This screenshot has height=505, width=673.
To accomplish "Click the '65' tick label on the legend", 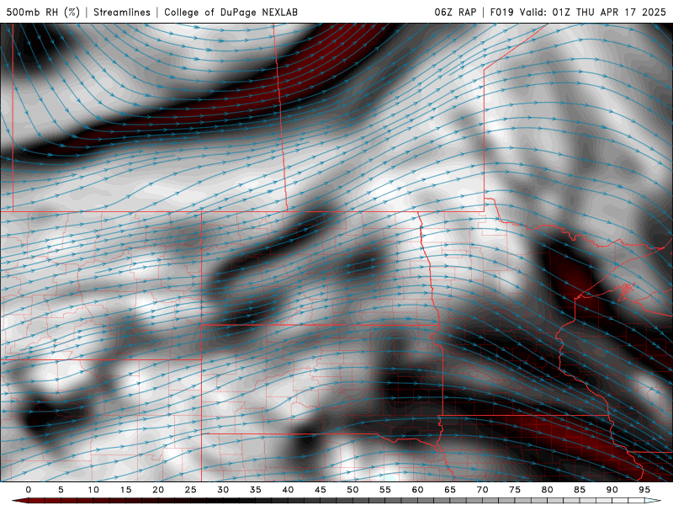I will [450, 490].
